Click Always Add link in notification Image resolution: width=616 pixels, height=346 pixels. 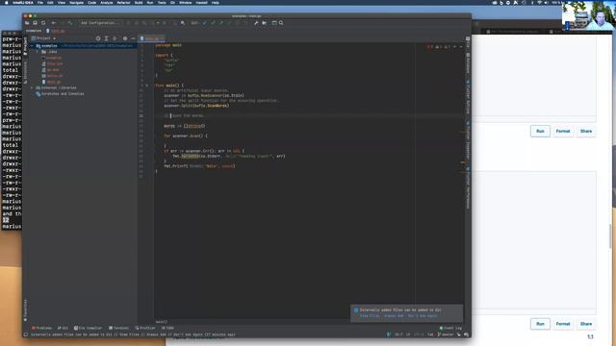[x=394, y=316]
